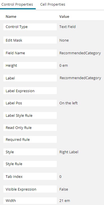104x205 pixels.
Task: Edit the Width value 21 em
Action: coord(64,200)
